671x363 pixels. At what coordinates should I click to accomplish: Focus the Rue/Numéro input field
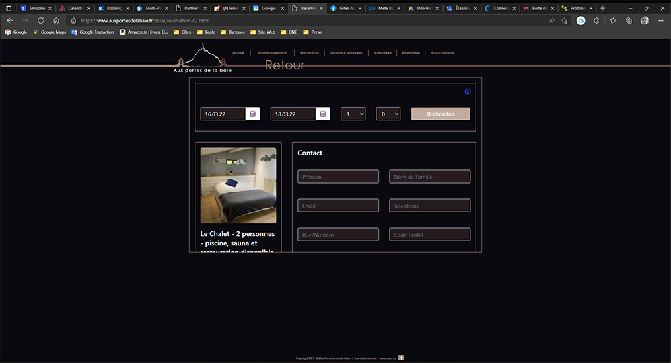[x=338, y=235]
